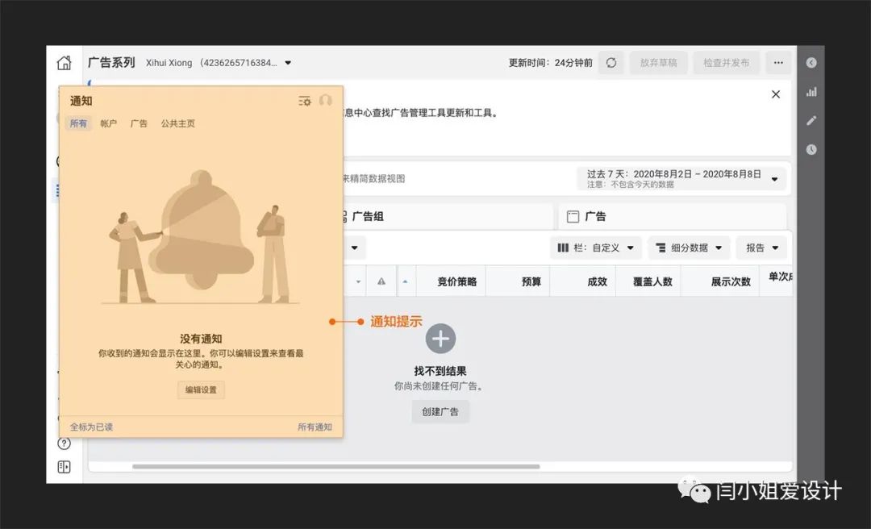The width and height of the screenshot is (871, 529).
Task: Open the 所有通知 link
Action: pos(315,427)
